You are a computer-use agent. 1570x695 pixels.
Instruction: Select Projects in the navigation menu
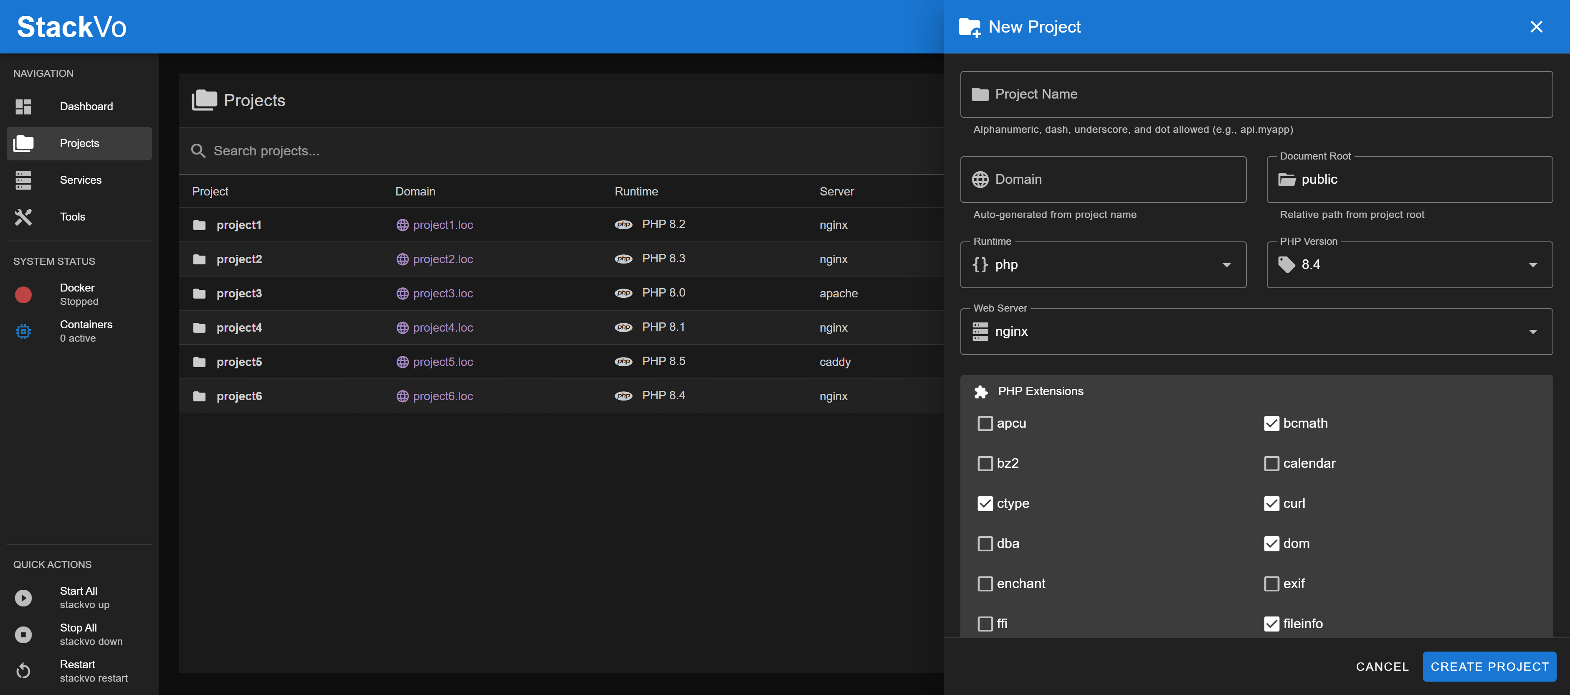[x=79, y=143]
